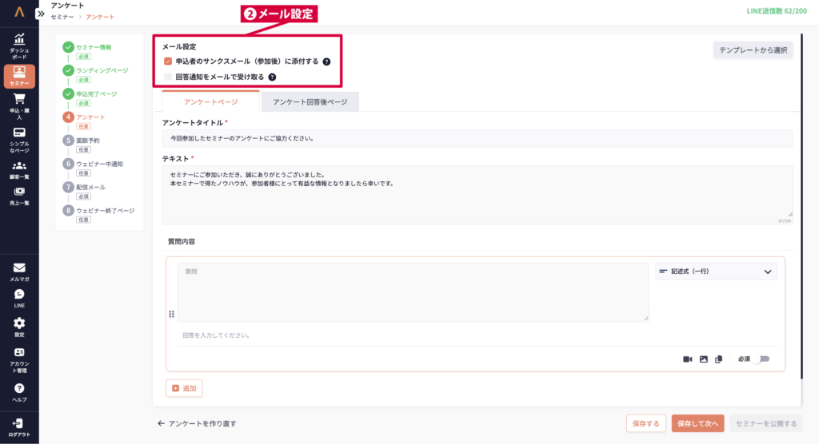This screenshot has width=819, height=444.
Task: Click the image icon in question card
Action: coord(704,359)
